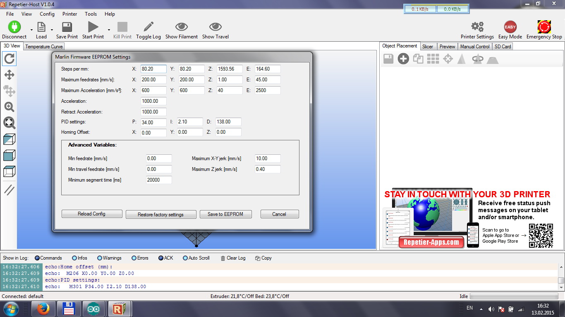Select the zoom view magnifier tool

[x=9, y=107]
